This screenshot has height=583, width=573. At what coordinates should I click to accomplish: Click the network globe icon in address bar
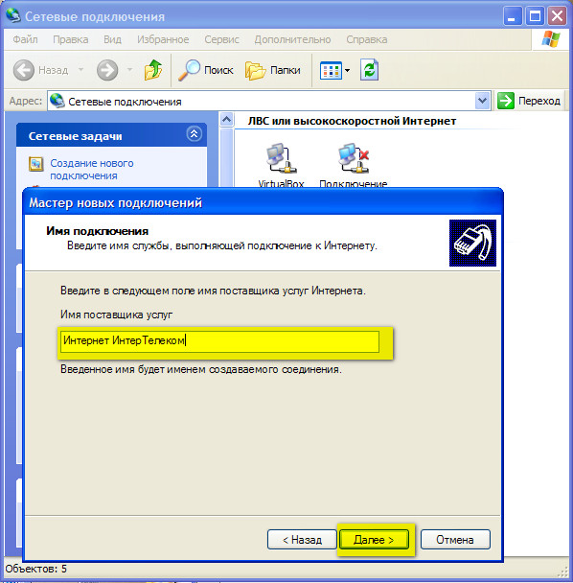[57, 101]
